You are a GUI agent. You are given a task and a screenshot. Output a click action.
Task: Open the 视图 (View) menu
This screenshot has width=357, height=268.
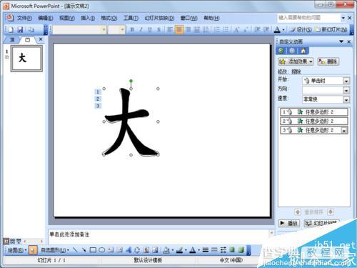tap(67, 18)
